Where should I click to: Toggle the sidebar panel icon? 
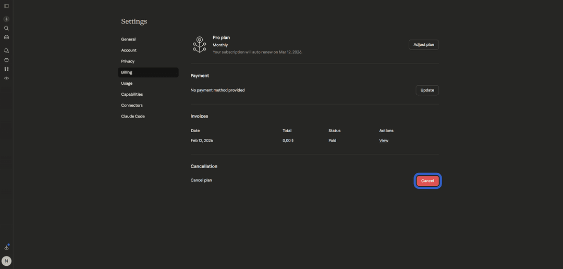pyautogui.click(x=6, y=6)
